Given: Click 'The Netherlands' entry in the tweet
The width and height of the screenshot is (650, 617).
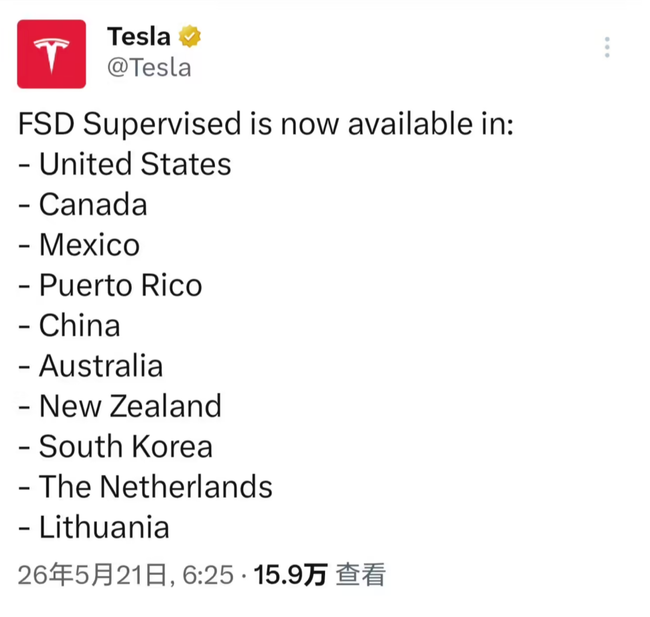Looking at the screenshot, I should coord(145,487).
